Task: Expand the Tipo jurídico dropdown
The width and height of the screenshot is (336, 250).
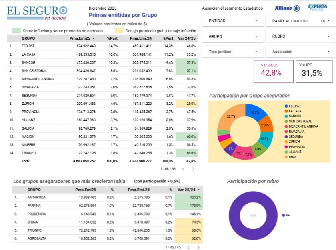Action: [x=232, y=52]
